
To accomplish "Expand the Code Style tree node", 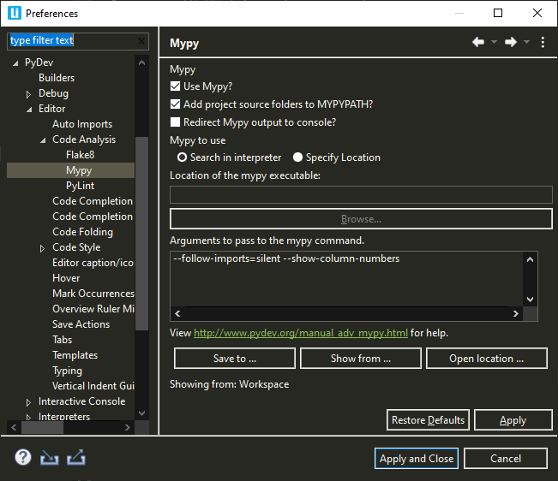I will click(x=42, y=248).
